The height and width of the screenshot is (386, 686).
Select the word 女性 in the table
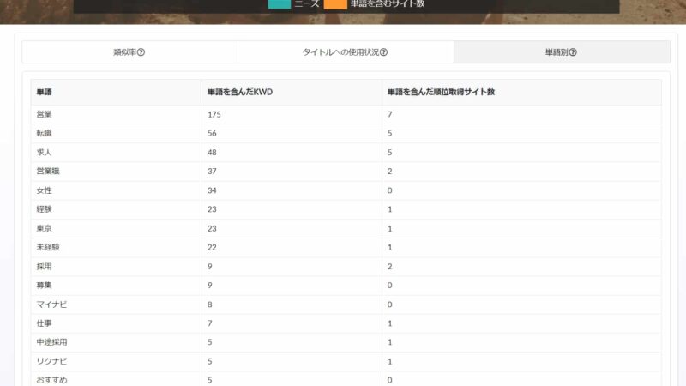pyautogui.click(x=45, y=190)
